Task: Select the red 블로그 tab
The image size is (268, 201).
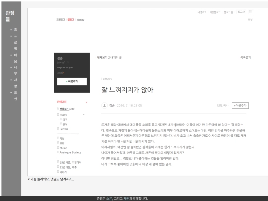Action: [x=71, y=20]
